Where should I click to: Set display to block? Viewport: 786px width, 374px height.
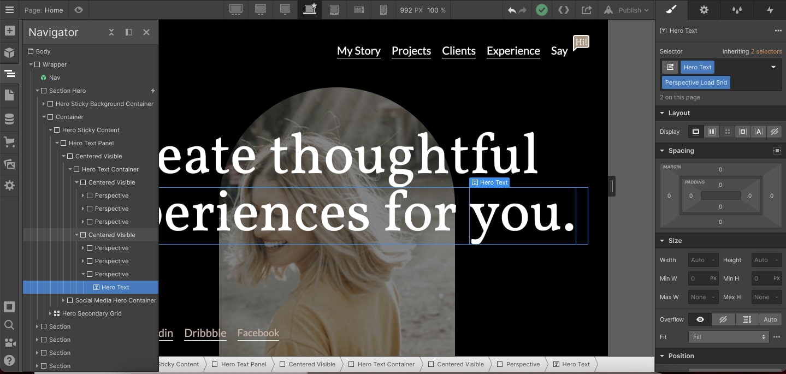click(696, 132)
